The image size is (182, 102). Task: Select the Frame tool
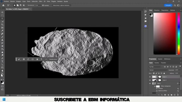click(2, 28)
